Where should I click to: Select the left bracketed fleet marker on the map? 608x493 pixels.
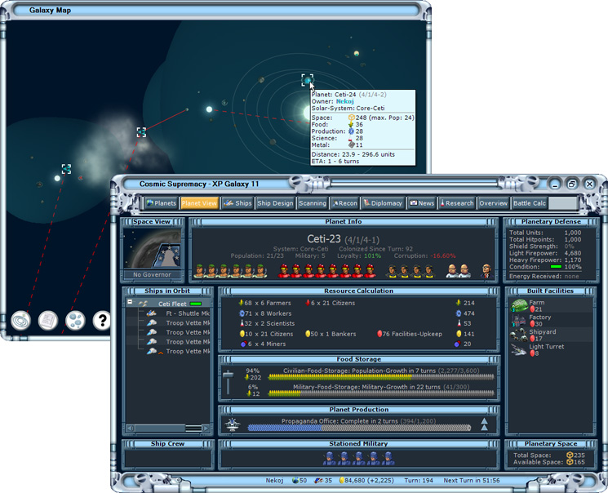coord(66,169)
